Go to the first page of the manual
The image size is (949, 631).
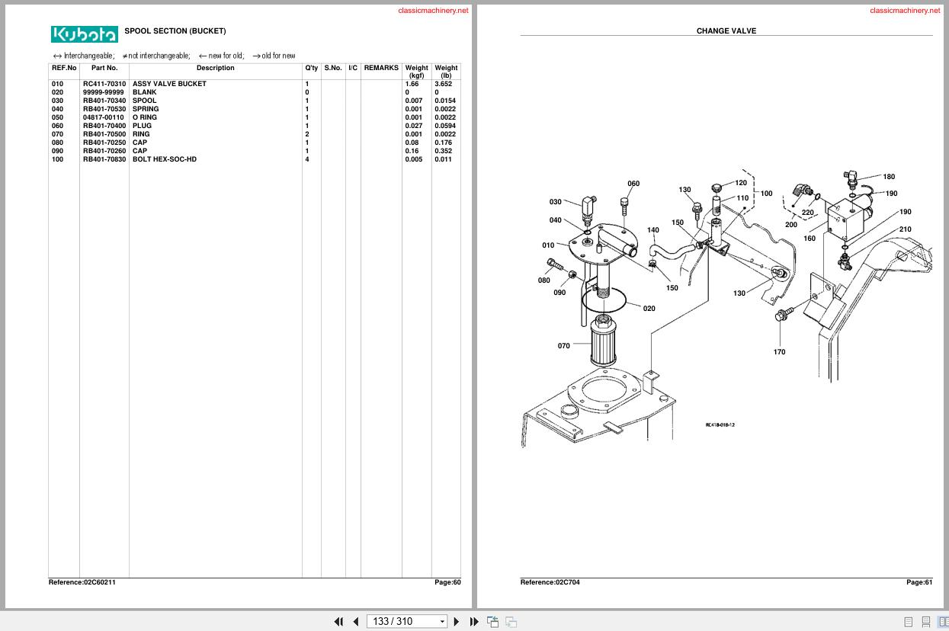coord(338,621)
